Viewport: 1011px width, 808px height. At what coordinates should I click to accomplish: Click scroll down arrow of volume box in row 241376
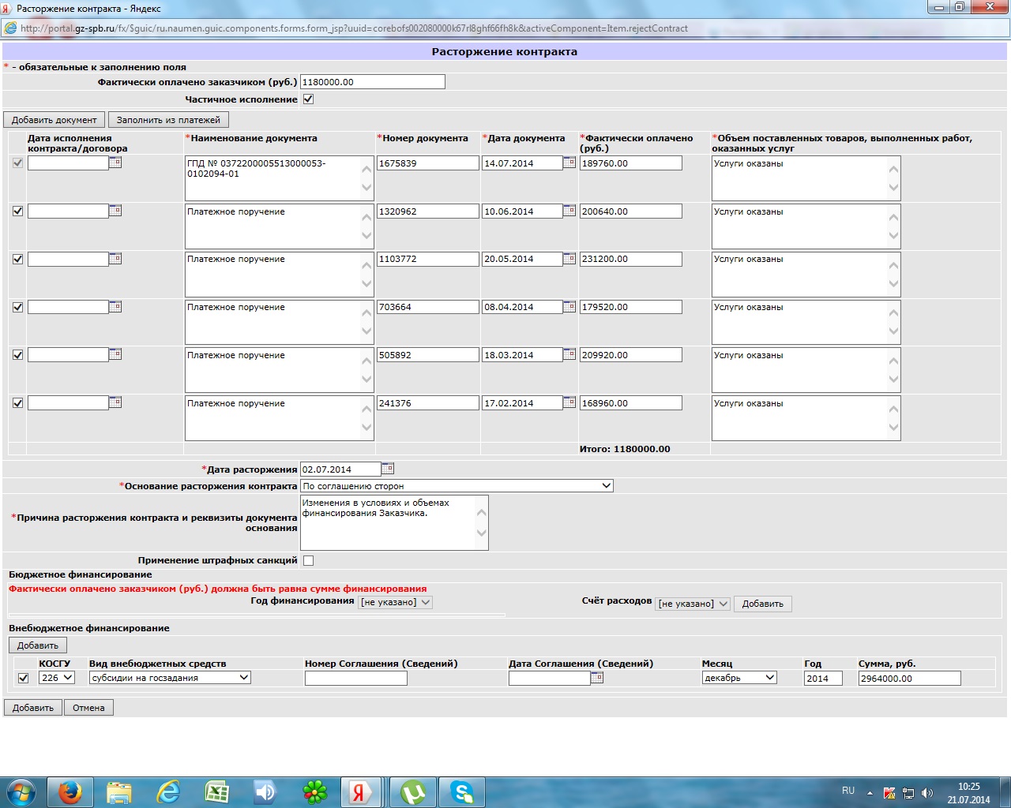click(893, 428)
